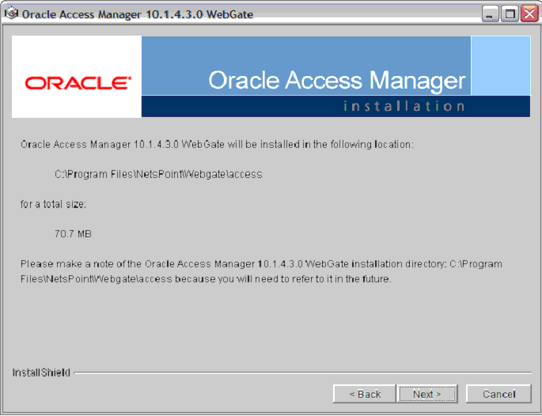Click the word 'installation' in the dark banner
This screenshot has height=416, width=542.
point(404,106)
